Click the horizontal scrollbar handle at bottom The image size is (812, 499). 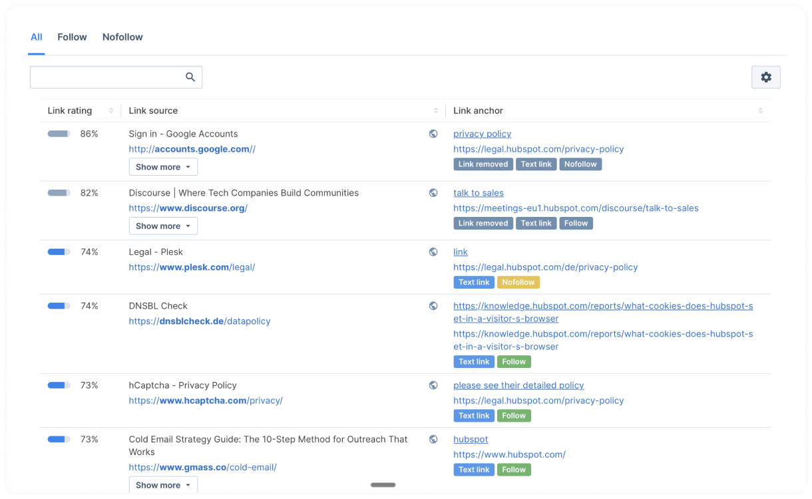383,485
